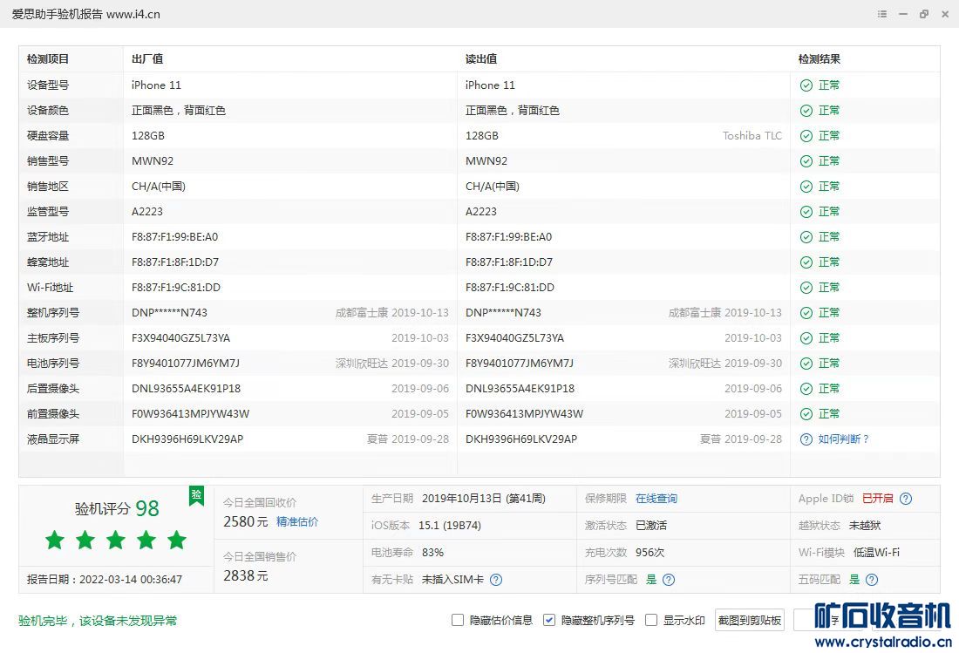Minimize the 爱思助手验机报告 window
This screenshot has width=959, height=653.
click(x=902, y=14)
